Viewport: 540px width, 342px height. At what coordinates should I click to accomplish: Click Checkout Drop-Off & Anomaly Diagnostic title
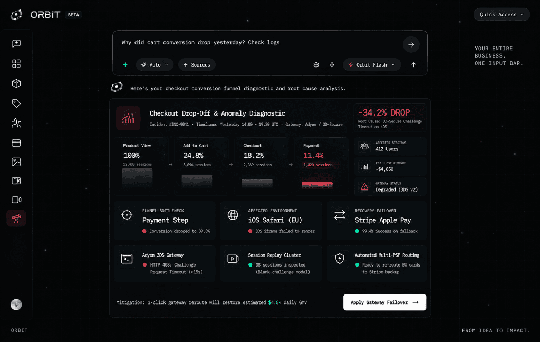(217, 113)
